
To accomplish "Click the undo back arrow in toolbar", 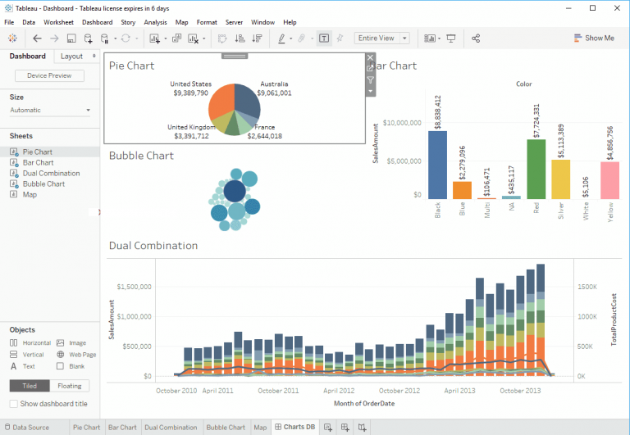I will click(37, 39).
